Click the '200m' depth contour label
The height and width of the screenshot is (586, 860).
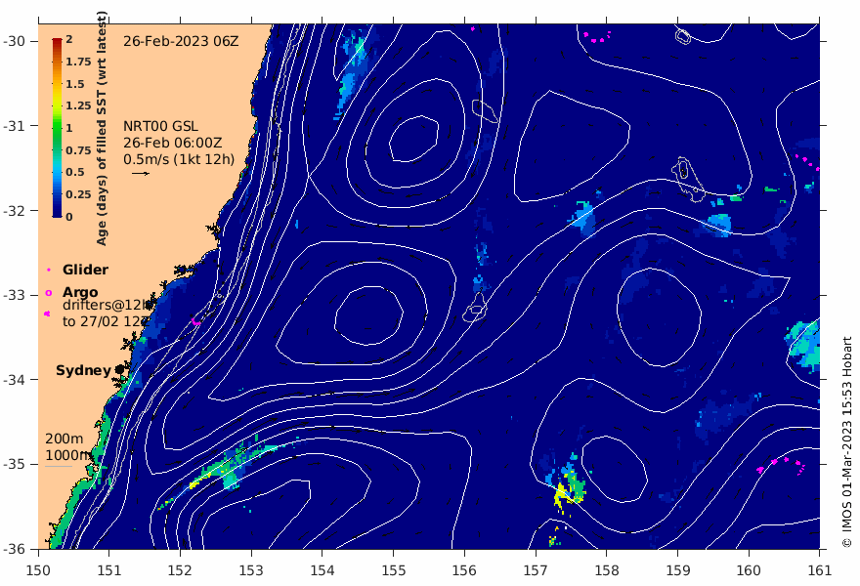pyautogui.click(x=64, y=439)
